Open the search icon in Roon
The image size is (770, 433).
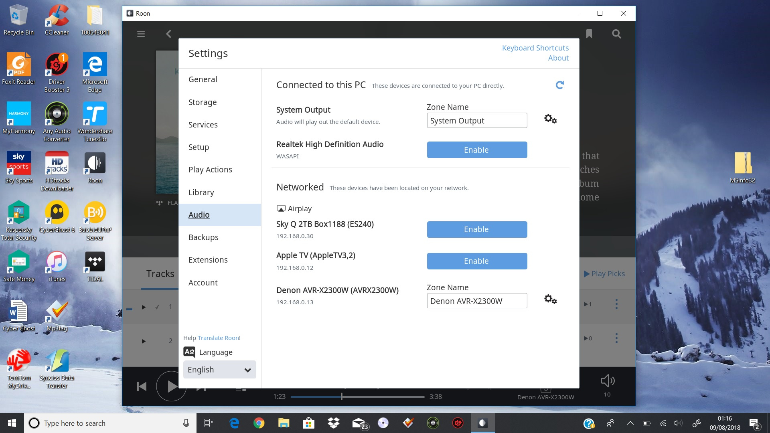(616, 34)
